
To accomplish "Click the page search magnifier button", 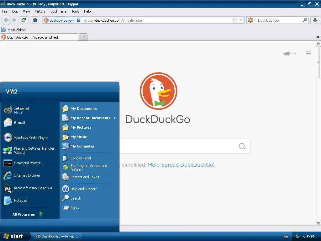I will click(x=242, y=146).
